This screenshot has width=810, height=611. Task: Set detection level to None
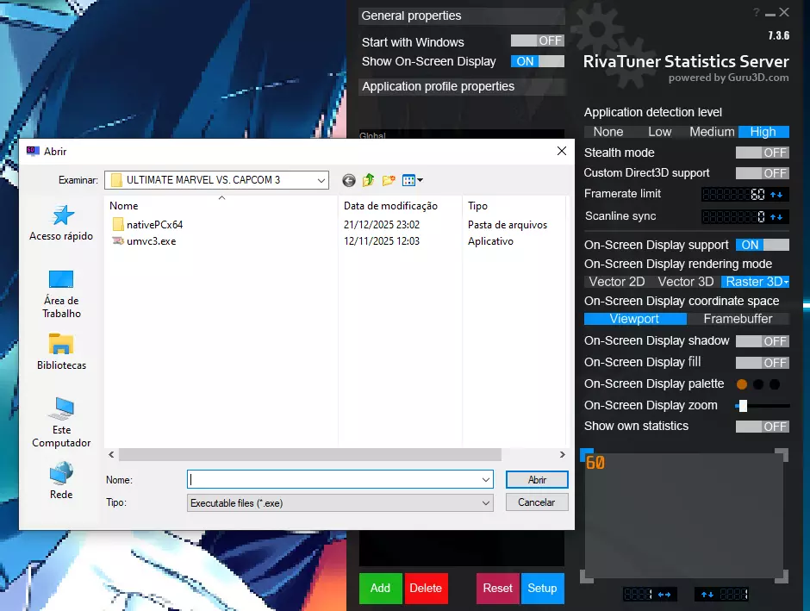coord(608,132)
